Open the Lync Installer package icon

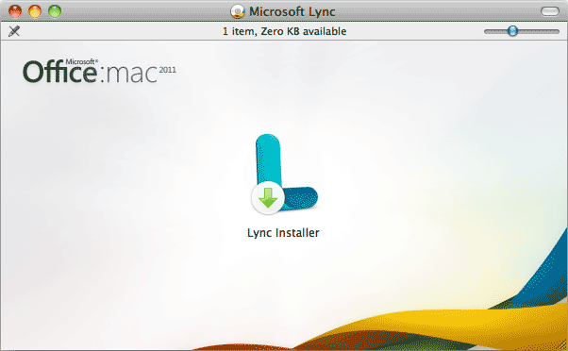(284, 175)
